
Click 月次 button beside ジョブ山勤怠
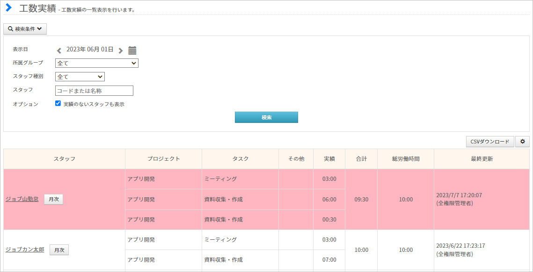[54, 200]
